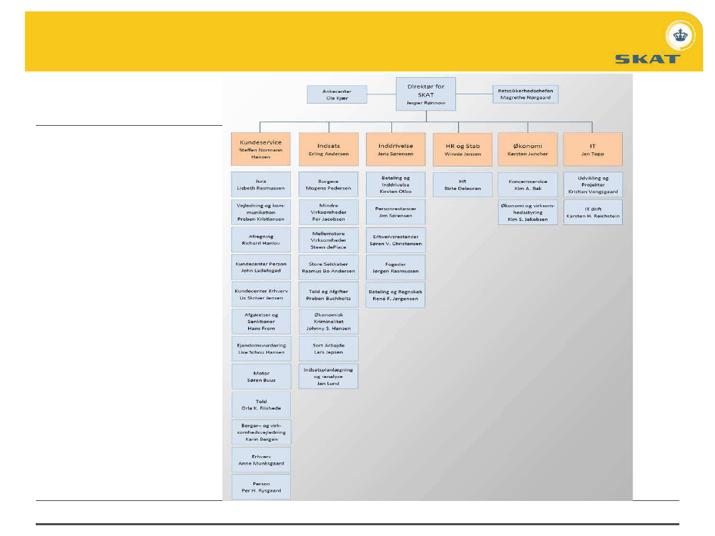Select Afgørelser og Sanktioner Hans From
Image resolution: width=715 pixels, height=536 pixels.
(261, 322)
